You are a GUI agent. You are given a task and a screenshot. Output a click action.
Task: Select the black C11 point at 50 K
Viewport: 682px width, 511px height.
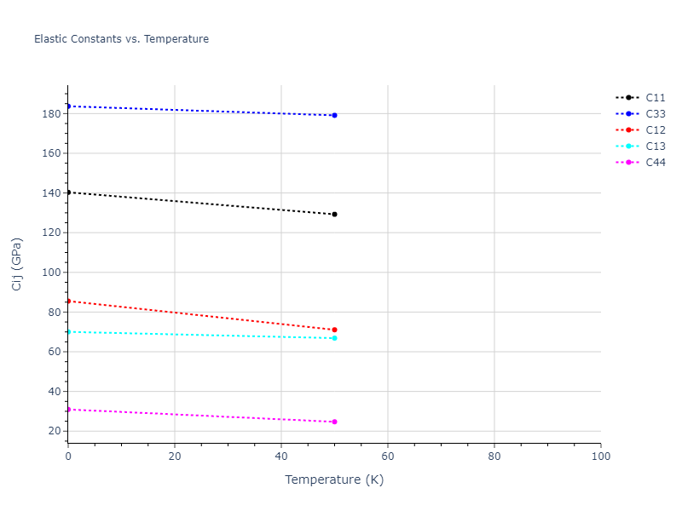[x=334, y=215]
